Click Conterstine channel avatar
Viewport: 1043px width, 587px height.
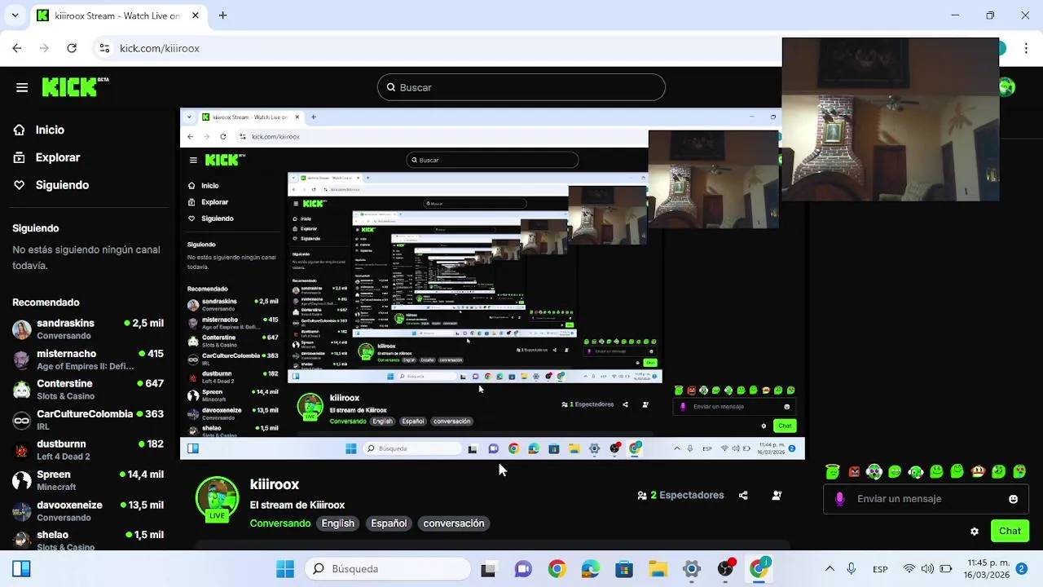point(22,390)
